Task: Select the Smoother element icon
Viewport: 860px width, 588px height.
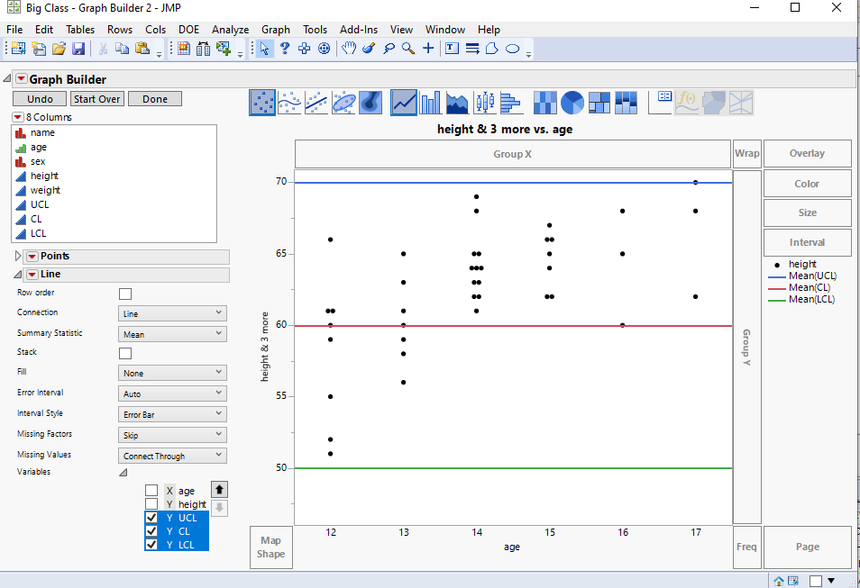Action: (x=289, y=103)
